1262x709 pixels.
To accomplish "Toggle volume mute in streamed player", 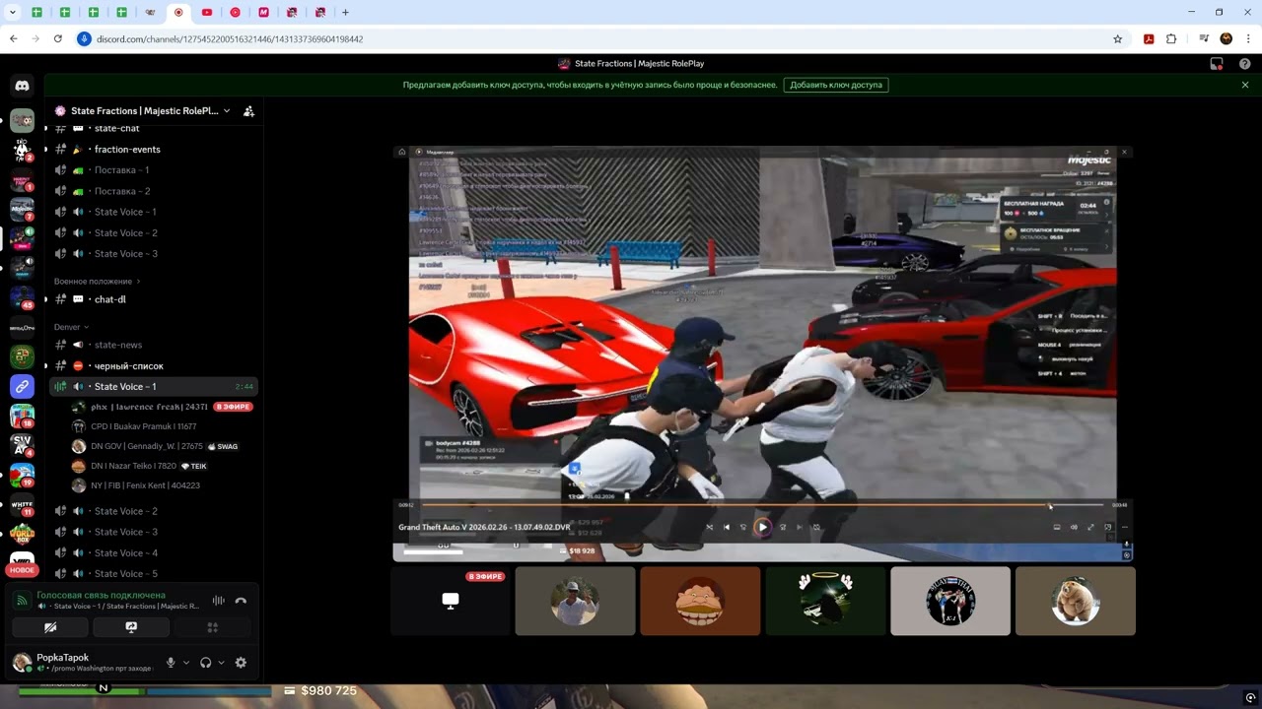I will pyautogui.click(x=1074, y=527).
